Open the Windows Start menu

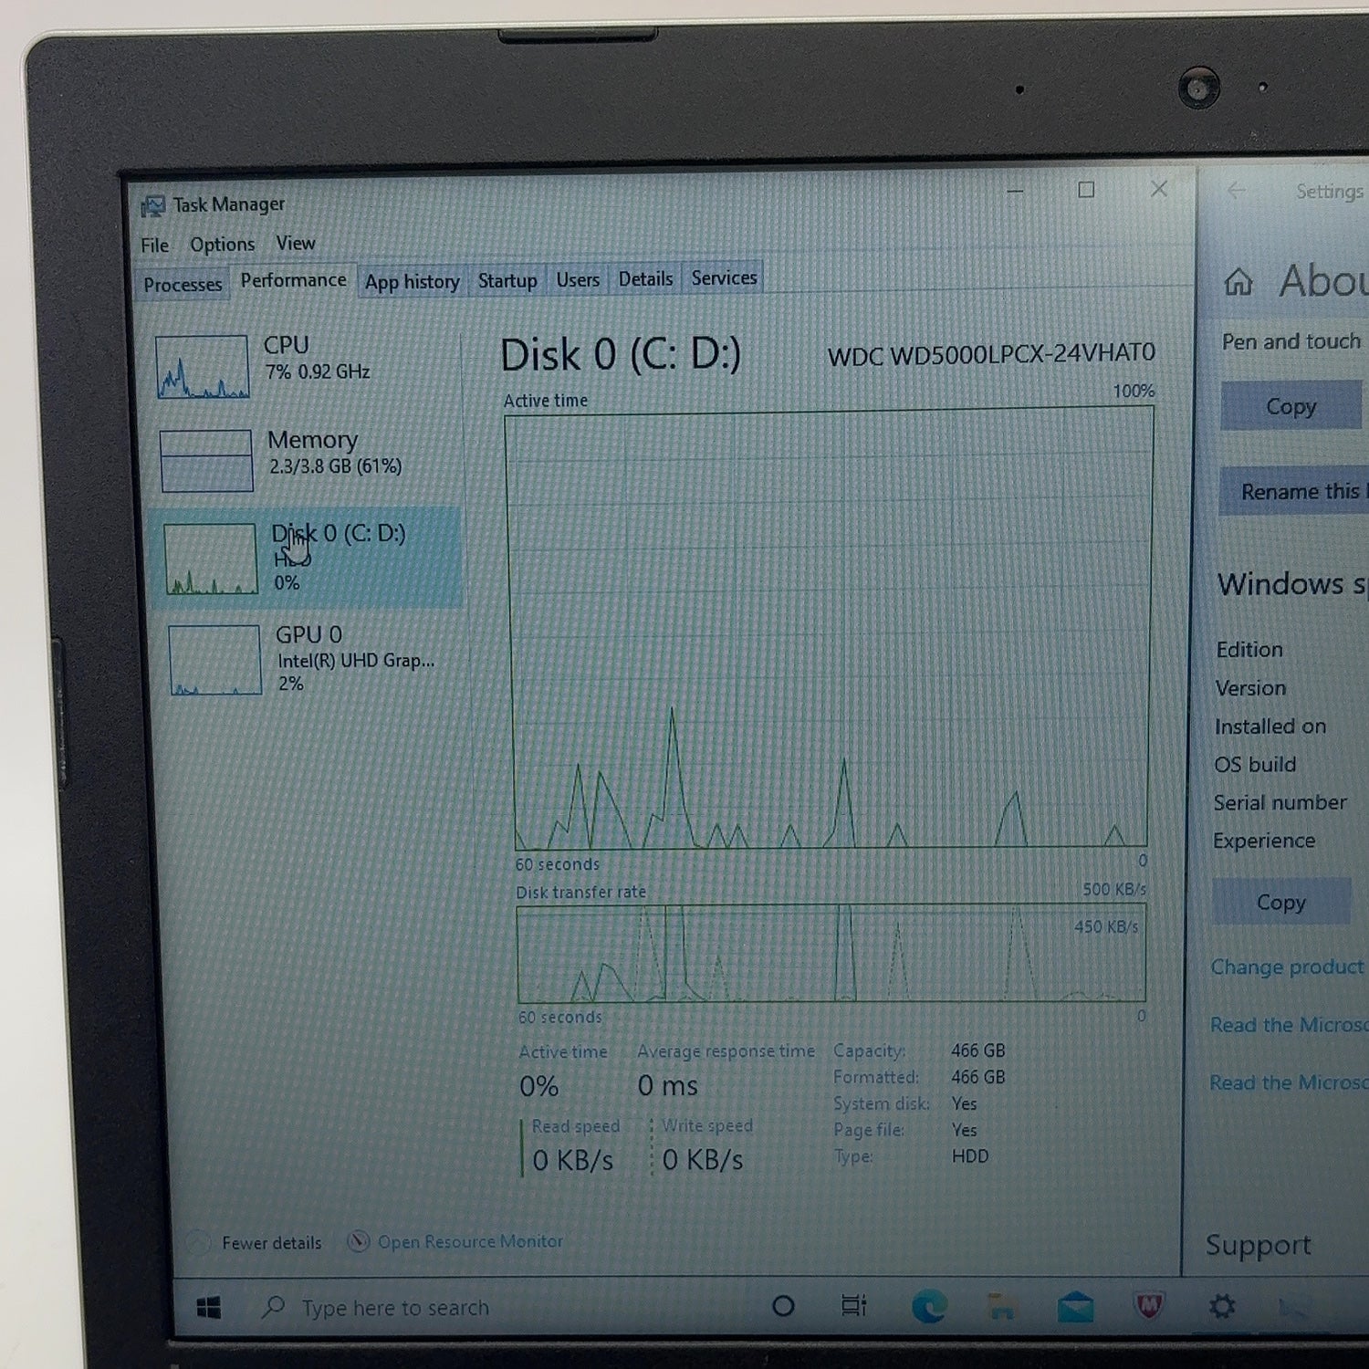209,1309
